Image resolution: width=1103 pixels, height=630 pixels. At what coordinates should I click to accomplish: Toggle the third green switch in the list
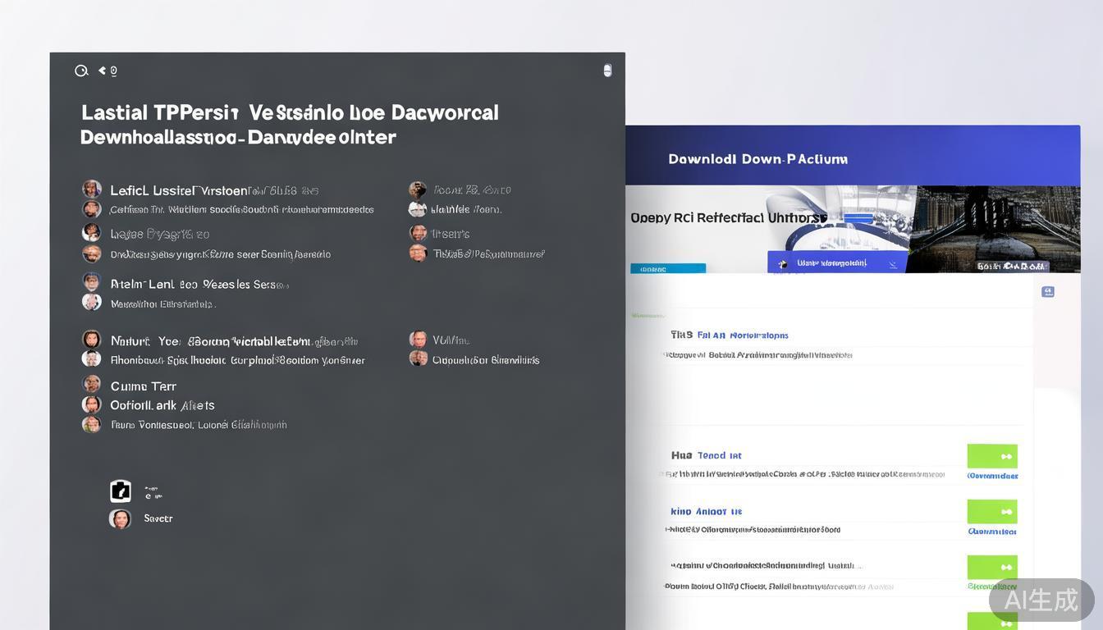(x=992, y=567)
